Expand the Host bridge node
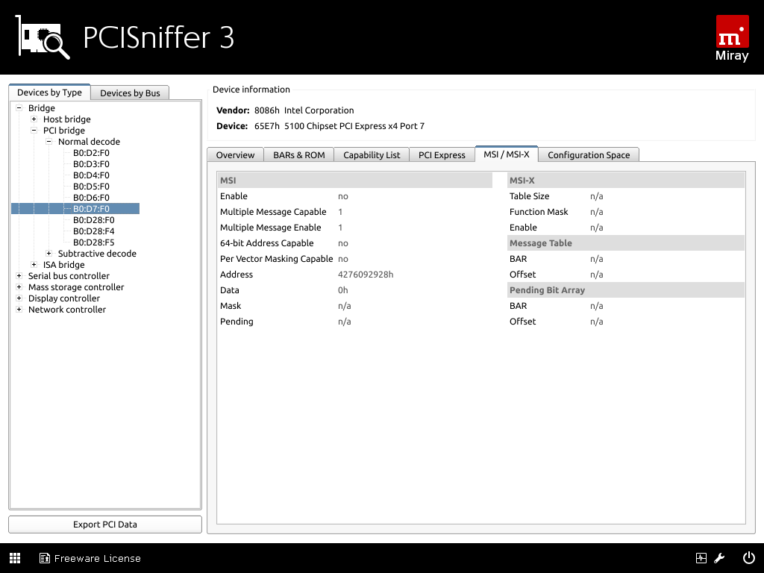 (x=34, y=119)
